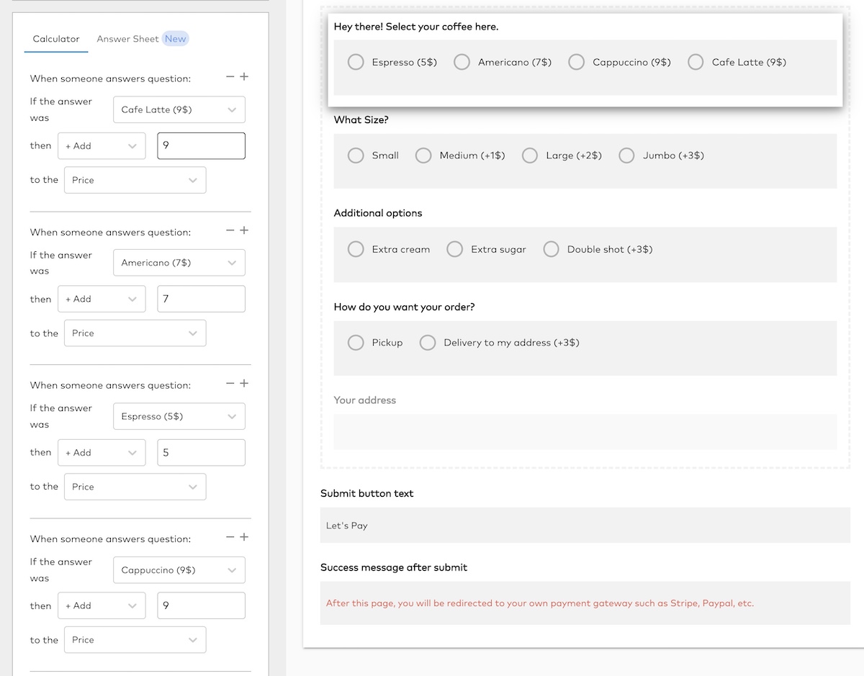Select Jumbo (+3$) size
The height and width of the screenshot is (676, 864).
[626, 156]
